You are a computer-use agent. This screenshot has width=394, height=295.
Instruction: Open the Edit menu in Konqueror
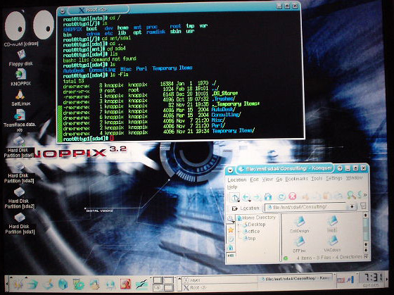[254, 180]
